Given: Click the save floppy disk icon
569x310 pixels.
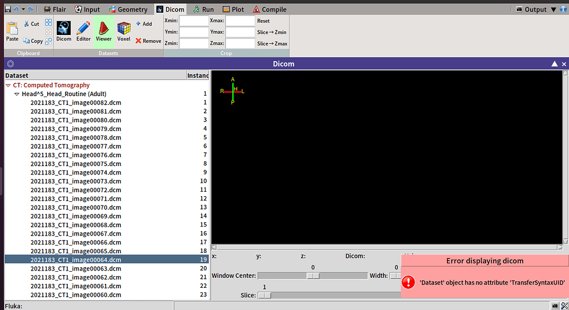Looking at the screenshot, I should [x=7, y=9].
